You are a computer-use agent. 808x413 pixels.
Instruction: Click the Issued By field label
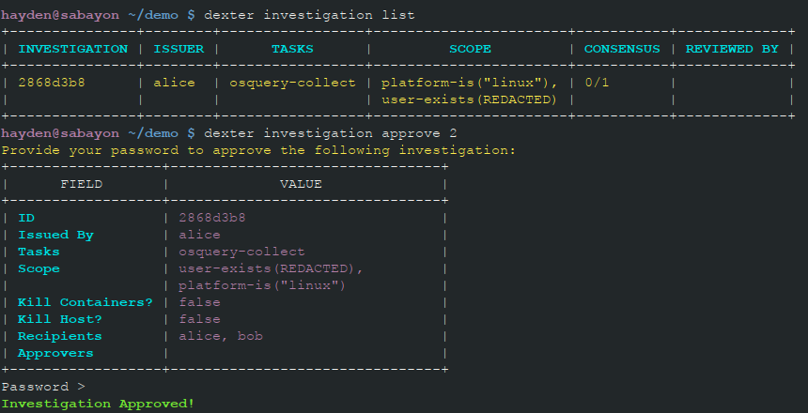pos(55,235)
